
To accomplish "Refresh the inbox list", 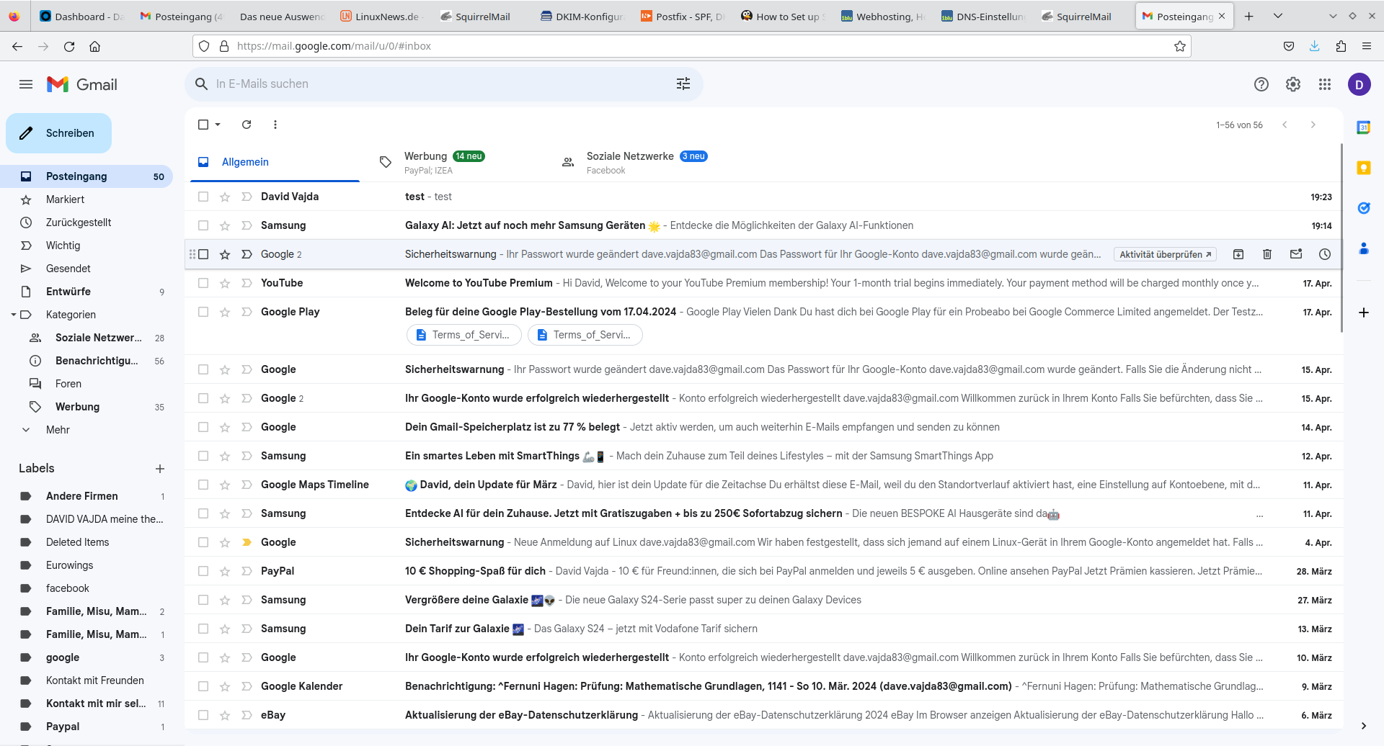I will (x=246, y=125).
